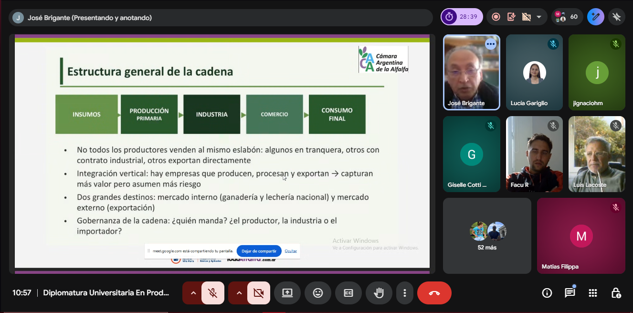Expand the meeting status dropdown arrow
This screenshot has width=633, height=313.
539,17
